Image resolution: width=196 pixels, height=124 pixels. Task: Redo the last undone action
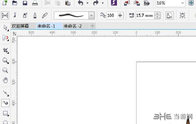[x=96, y=3]
